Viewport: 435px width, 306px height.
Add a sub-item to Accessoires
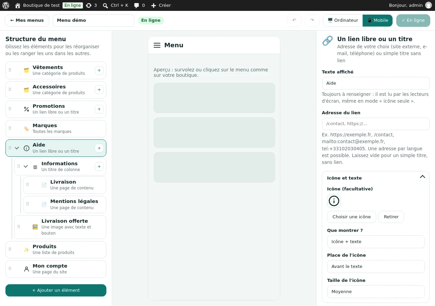tap(99, 90)
